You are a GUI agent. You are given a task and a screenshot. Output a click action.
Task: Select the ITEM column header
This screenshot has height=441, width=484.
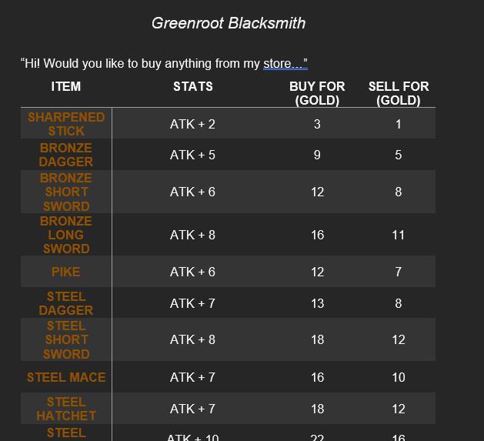66,87
